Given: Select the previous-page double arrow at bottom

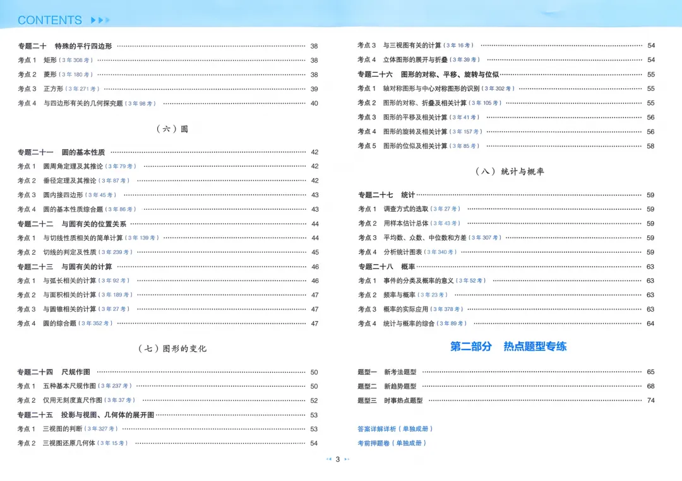Looking at the screenshot, I should point(328,460).
